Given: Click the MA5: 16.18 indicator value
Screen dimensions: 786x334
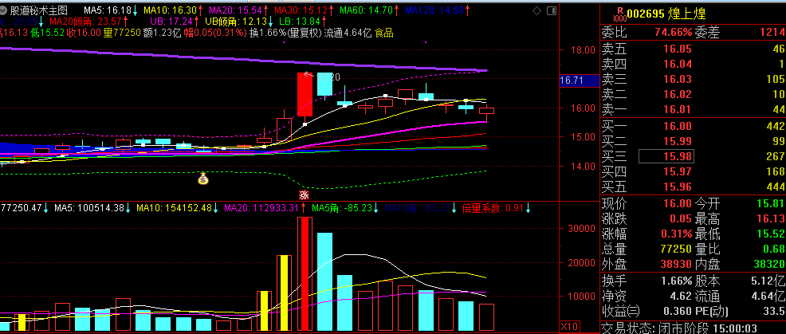Looking at the screenshot, I should pos(111,10).
